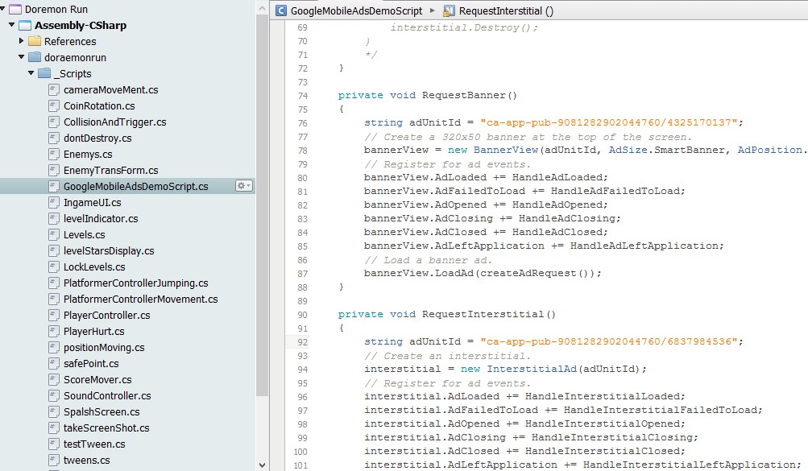Click the Assembly-CSharp project icon
The width and height of the screenshot is (808, 471).
25,25
